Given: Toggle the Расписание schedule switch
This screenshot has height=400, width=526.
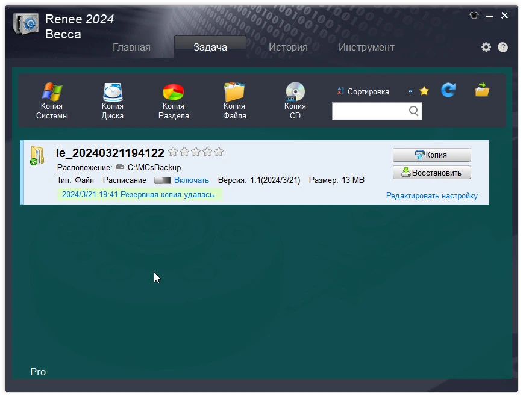Looking at the screenshot, I should click(162, 180).
